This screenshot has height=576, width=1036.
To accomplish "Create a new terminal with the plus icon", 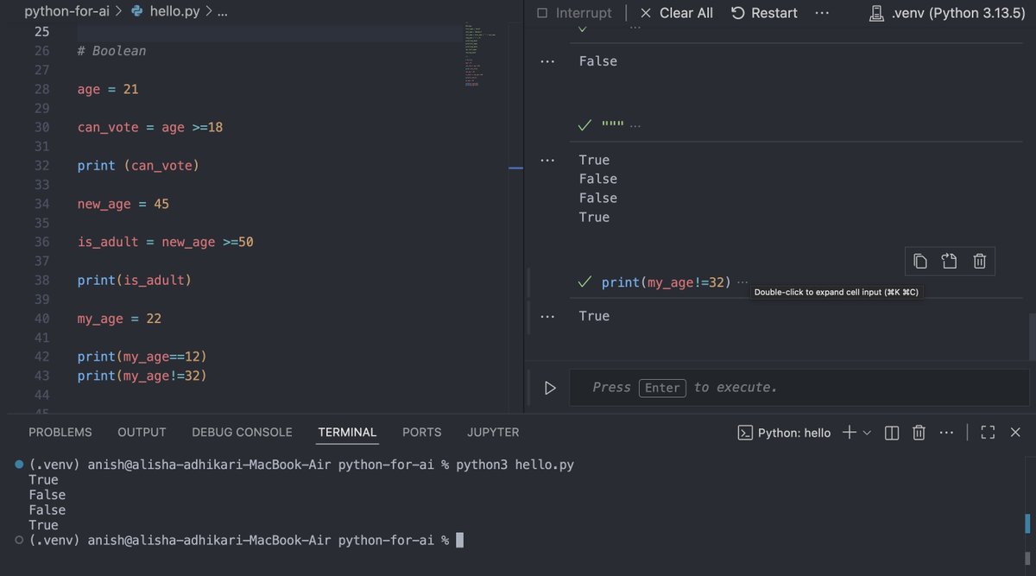I will 849,433.
